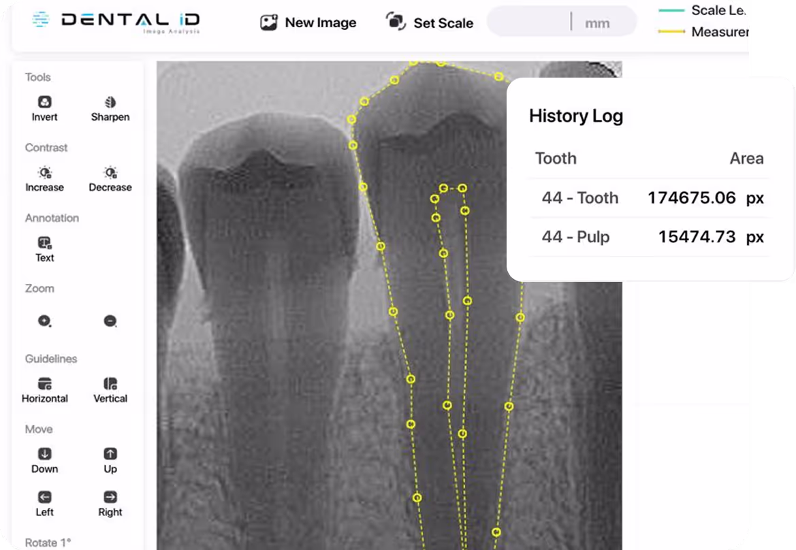Click the Guidelines section label
The width and height of the screenshot is (796, 550).
point(51,359)
